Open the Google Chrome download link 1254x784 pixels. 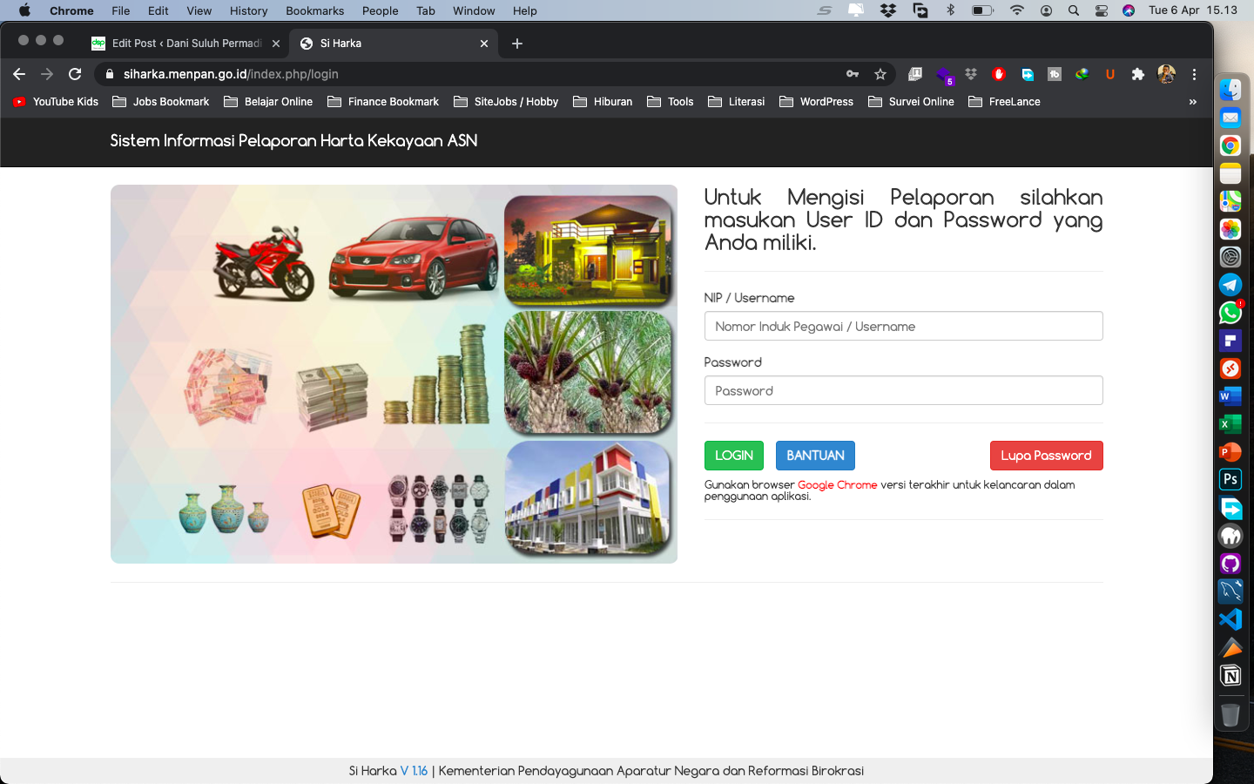point(837,485)
